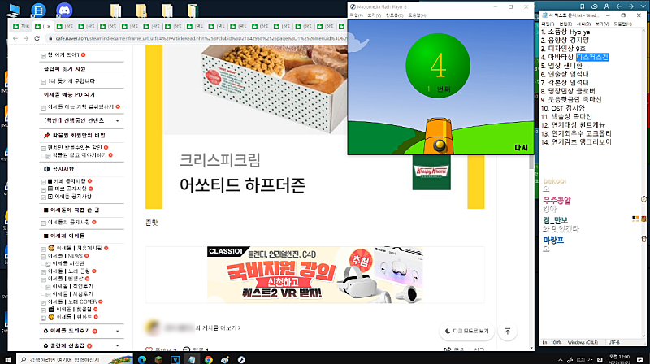Open the Windows Start menu
The height and width of the screenshot is (364, 650).
(7, 359)
